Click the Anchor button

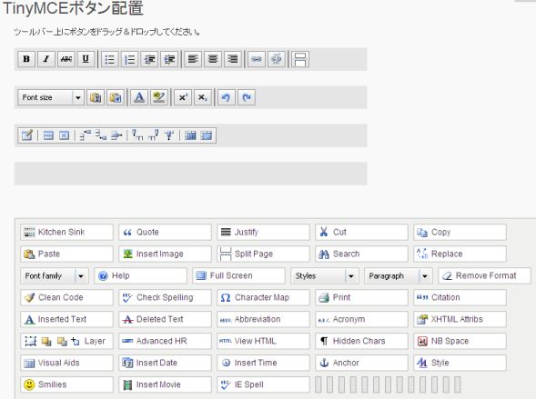pyautogui.click(x=361, y=363)
